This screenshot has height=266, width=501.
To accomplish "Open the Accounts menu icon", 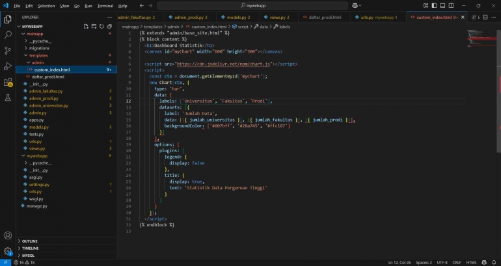I will (x=8, y=235).
